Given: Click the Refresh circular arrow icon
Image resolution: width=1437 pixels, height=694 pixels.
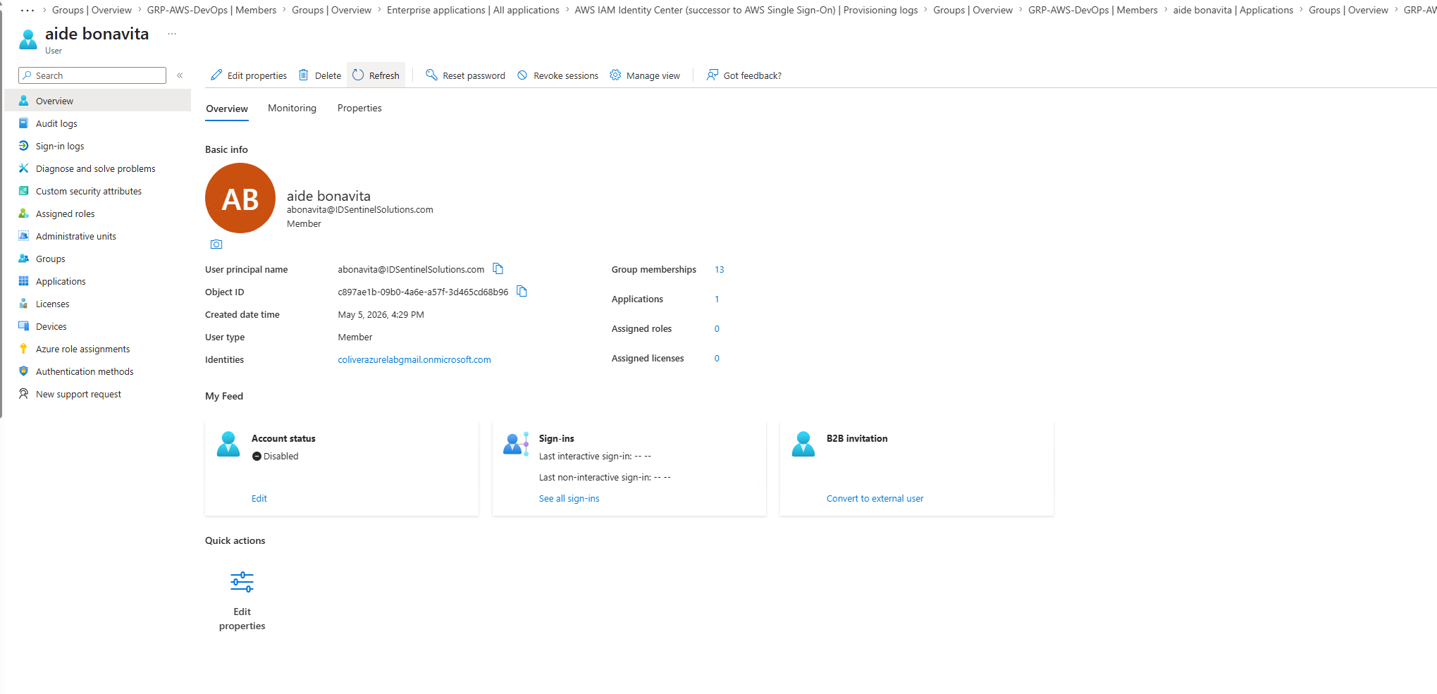Looking at the screenshot, I should [x=358, y=75].
